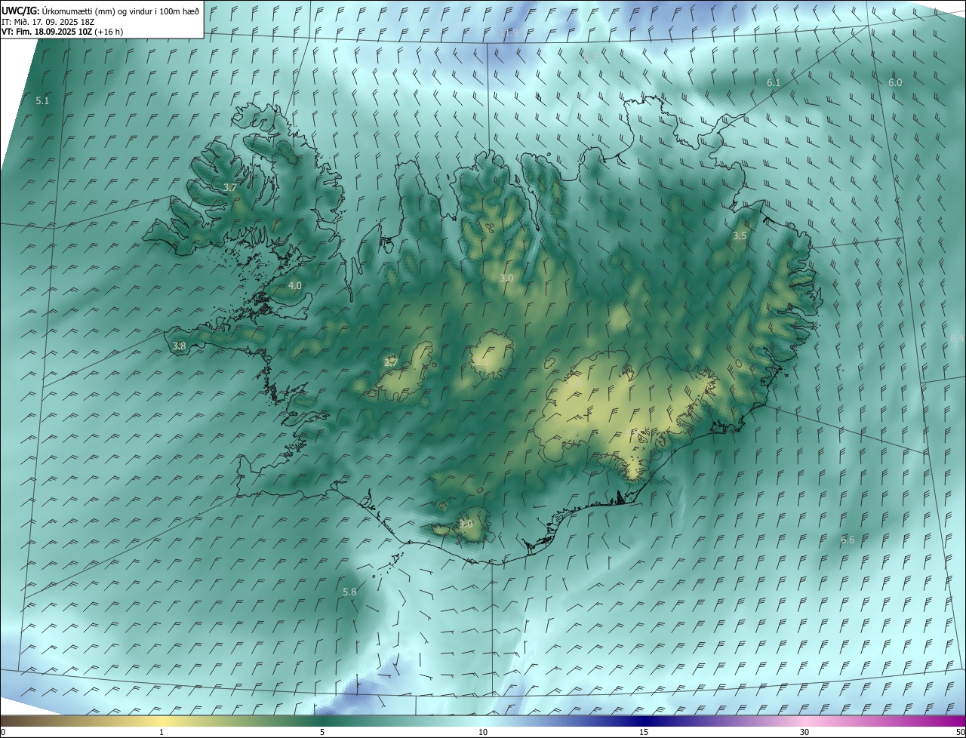Click the 'IT: Mið. 17. 09. 2025 18Z' line

pos(48,22)
